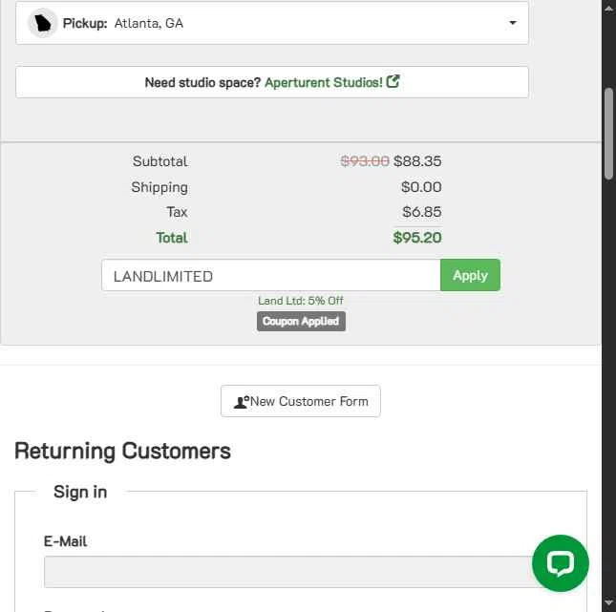
Task: Click the Land Ltd: 5% Off text
Action: [x=301, y=301]
